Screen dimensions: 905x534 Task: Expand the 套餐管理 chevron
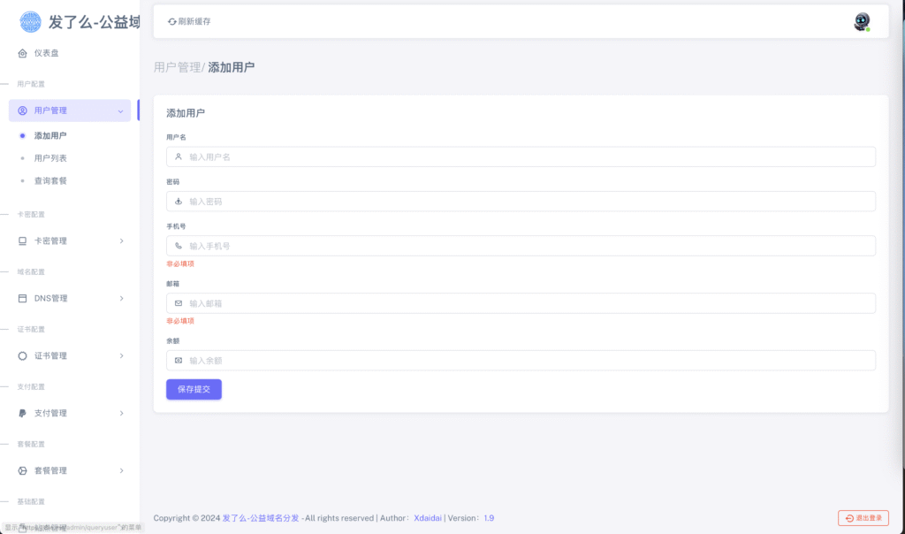(121, 470)
